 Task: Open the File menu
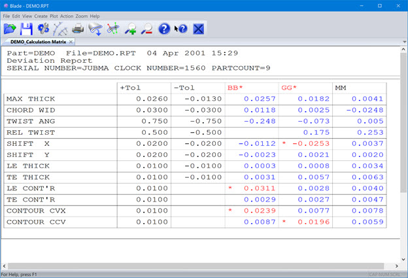[7, 16]
